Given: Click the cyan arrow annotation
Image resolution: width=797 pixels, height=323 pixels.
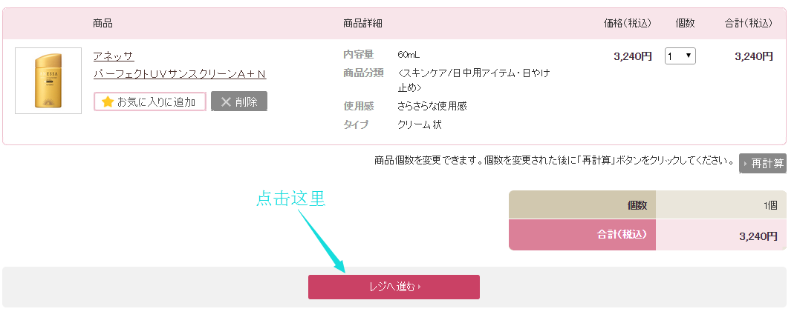Looking at the screenshot, I should 322,239.
